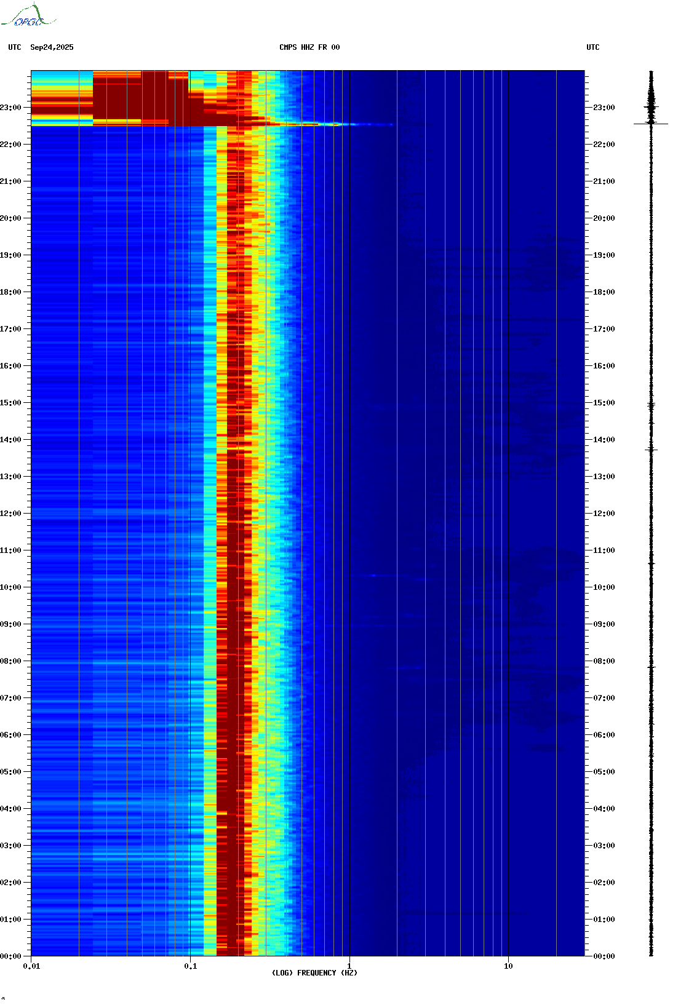Click the CMPS HHZ FR 00 station title
This screenshot has height=1005, width=678.
click(x=309, y=47)
